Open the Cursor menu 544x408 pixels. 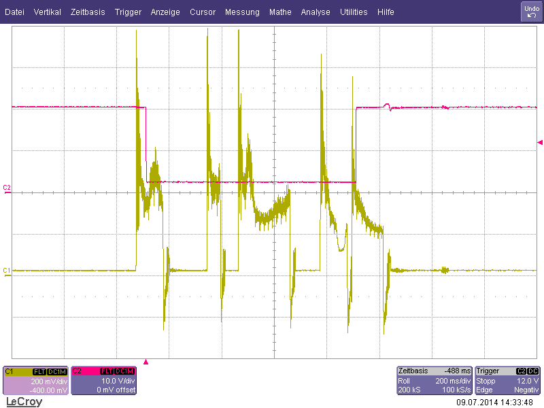tap(203, 12)
